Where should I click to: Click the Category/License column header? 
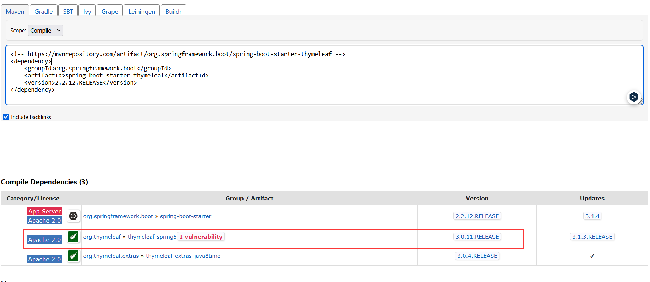[x=33, y=198]
